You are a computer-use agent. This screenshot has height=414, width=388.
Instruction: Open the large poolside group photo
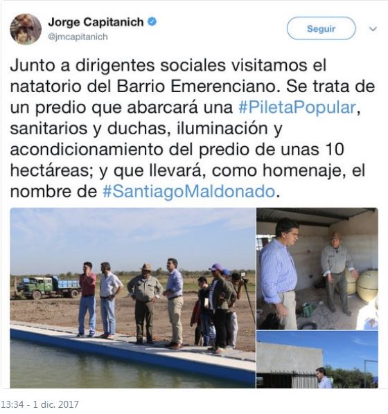(x=132, y=298)
